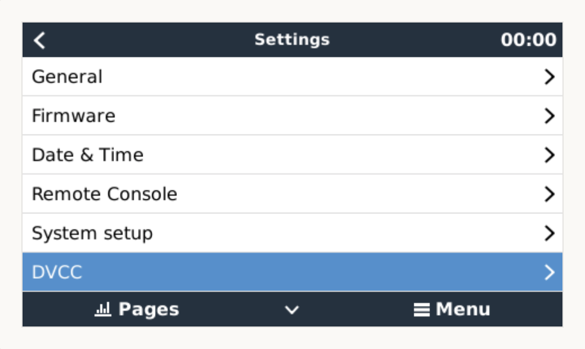Click the back arrow icon in header

point(39,40)
